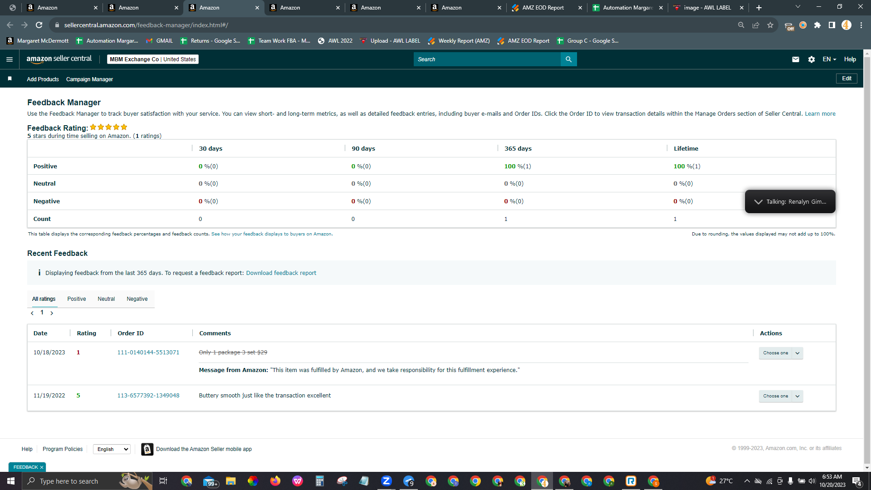This screenshot has width=871, height=490.
Task: Click the Windows taskbar search box
Action: 87,481
